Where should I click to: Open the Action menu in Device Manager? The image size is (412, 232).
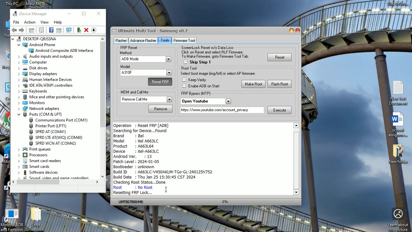tap(30, 22)
